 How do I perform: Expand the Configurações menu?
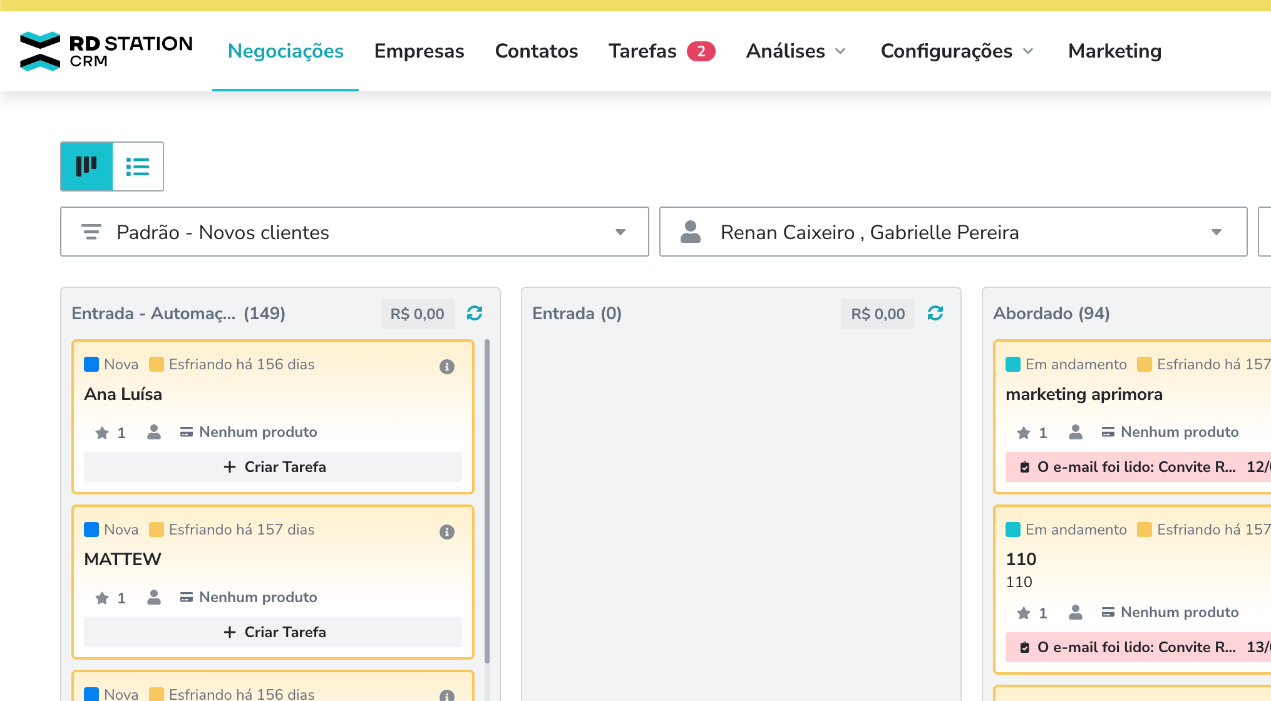coord(957,51)
